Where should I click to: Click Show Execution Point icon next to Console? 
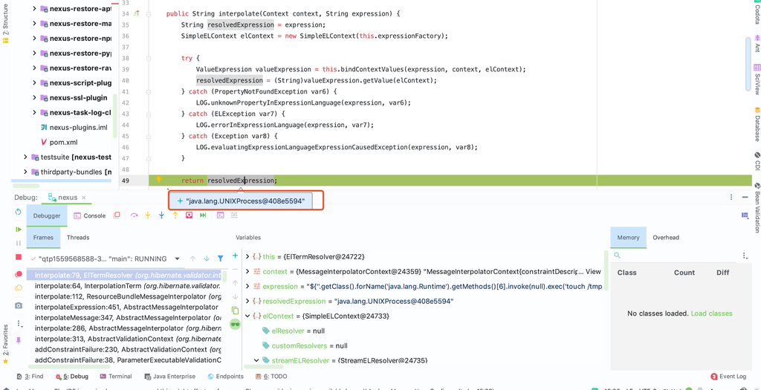[117, 215]
